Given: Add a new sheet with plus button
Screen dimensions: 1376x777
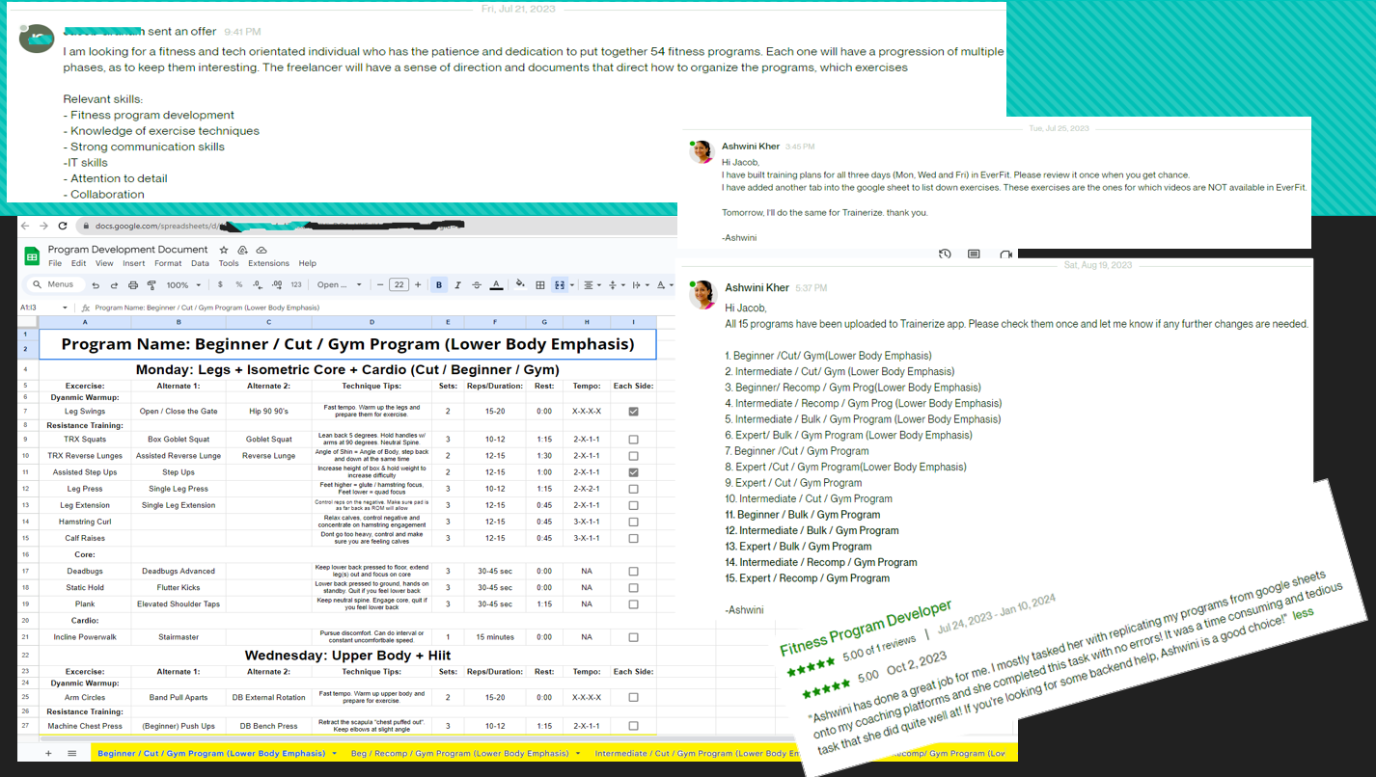Looking at the screenshot, I should pyautogui.click(x=49, y=753).
